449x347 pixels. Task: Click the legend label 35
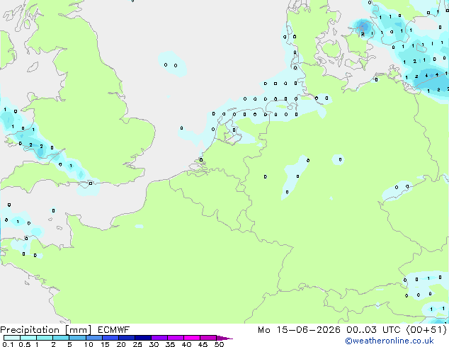(x=170, y=344)
